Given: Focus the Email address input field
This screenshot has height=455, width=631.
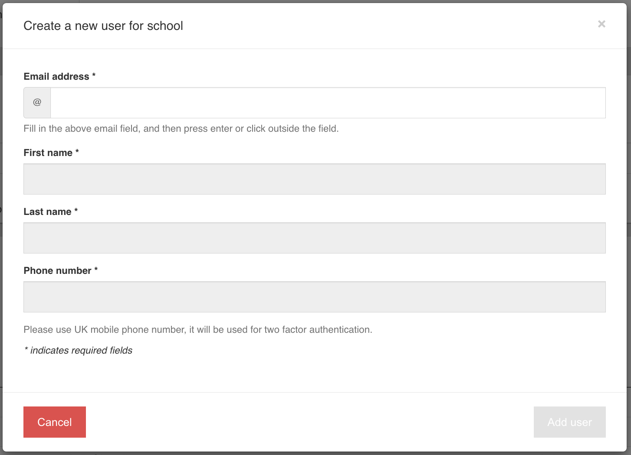Looking at the screenshot, I should click(x=328, y=103).
